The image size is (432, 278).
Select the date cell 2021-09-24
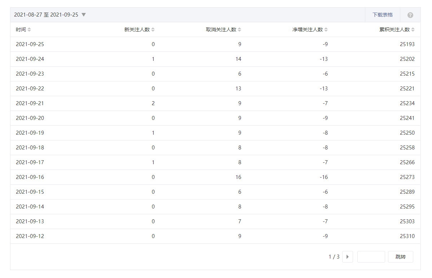30,59
